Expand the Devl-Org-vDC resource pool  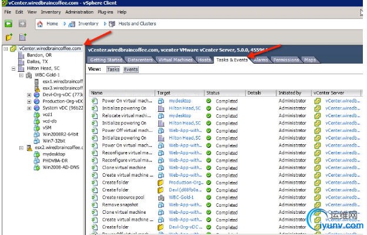[x=29, y=95]
